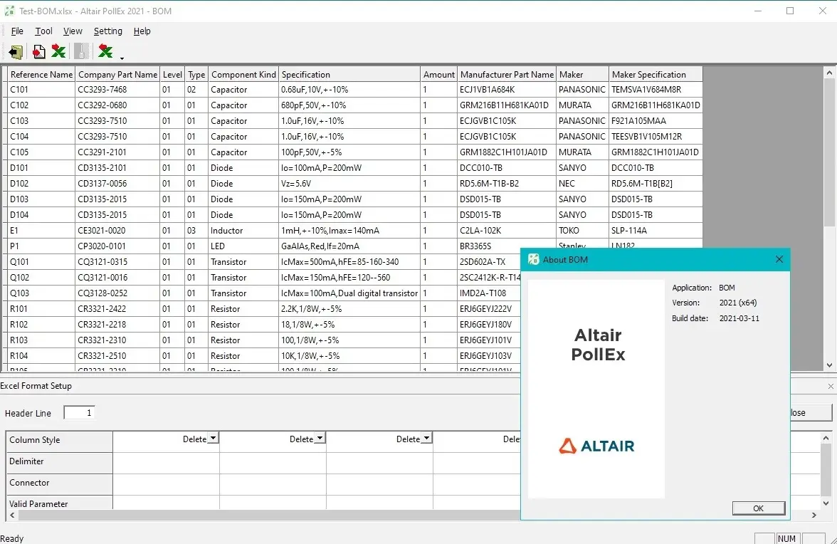
Task: Select specification 0.68uF,10V,+-10%
Action: 349,90
